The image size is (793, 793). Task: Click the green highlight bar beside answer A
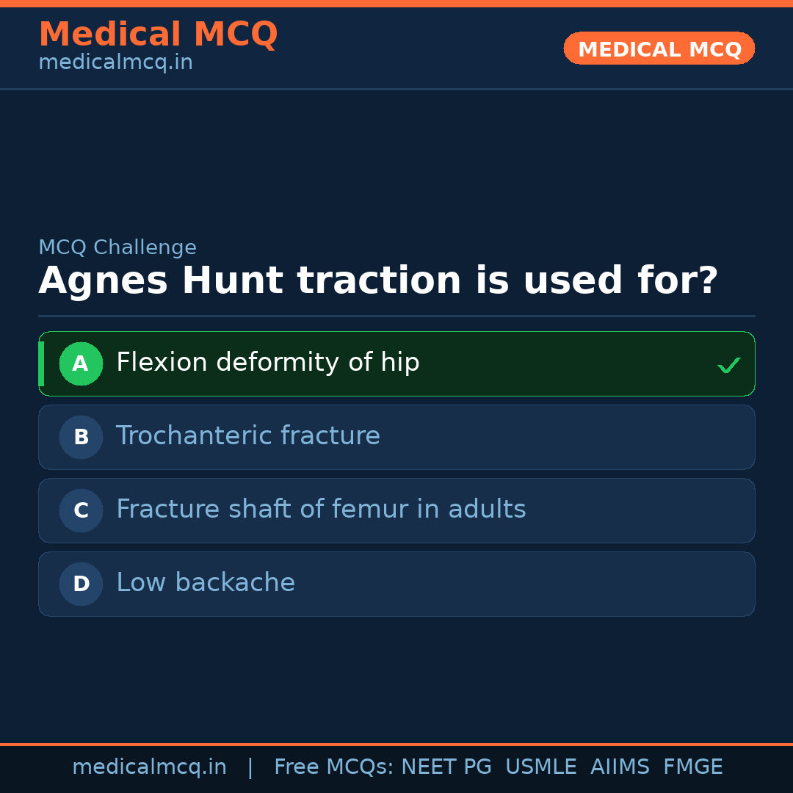pyautogui.click(x=40, y=363)
